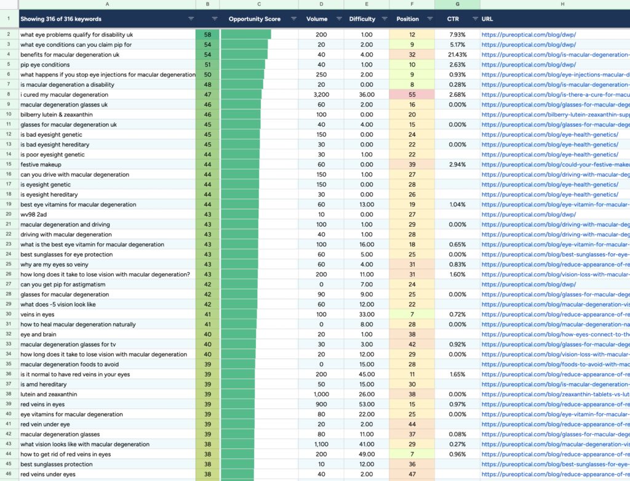Open the CTR column filter
This screenshot has height=481, width=630.
click(x=475, y=19)
